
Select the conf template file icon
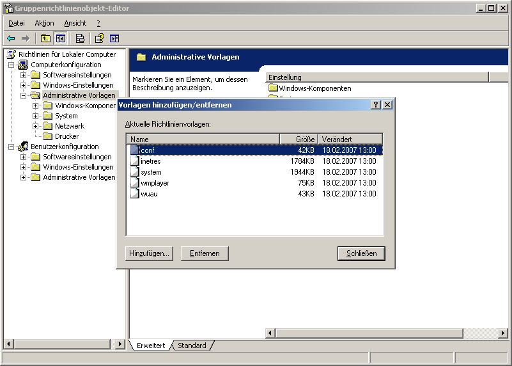(x=134, y=150)
